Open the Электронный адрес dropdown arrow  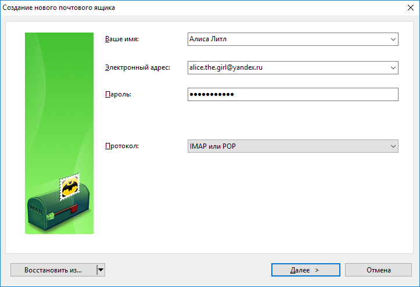tap(393, 68)
